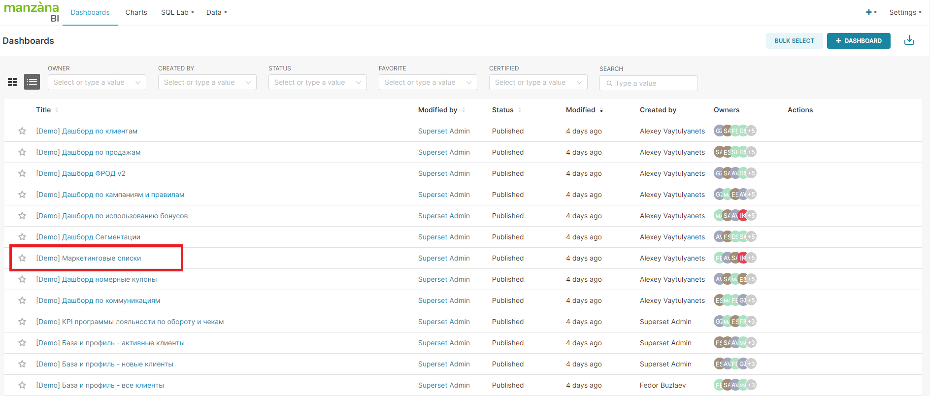Sort by Title column arrows
Screen dimensions: 930x396
(57, 110)
